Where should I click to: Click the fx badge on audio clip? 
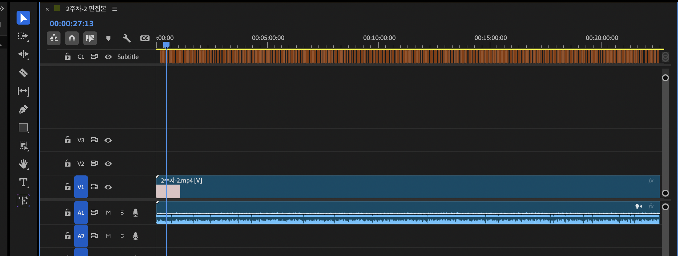pyautogui.click(x=651, y=206)
